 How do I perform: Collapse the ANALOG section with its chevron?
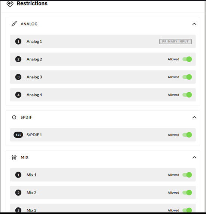coord(194,24)
